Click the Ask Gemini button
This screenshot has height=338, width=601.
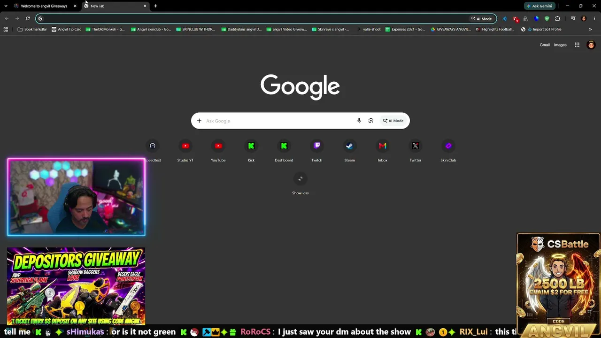pyautogui.click(x=539, y=6)
